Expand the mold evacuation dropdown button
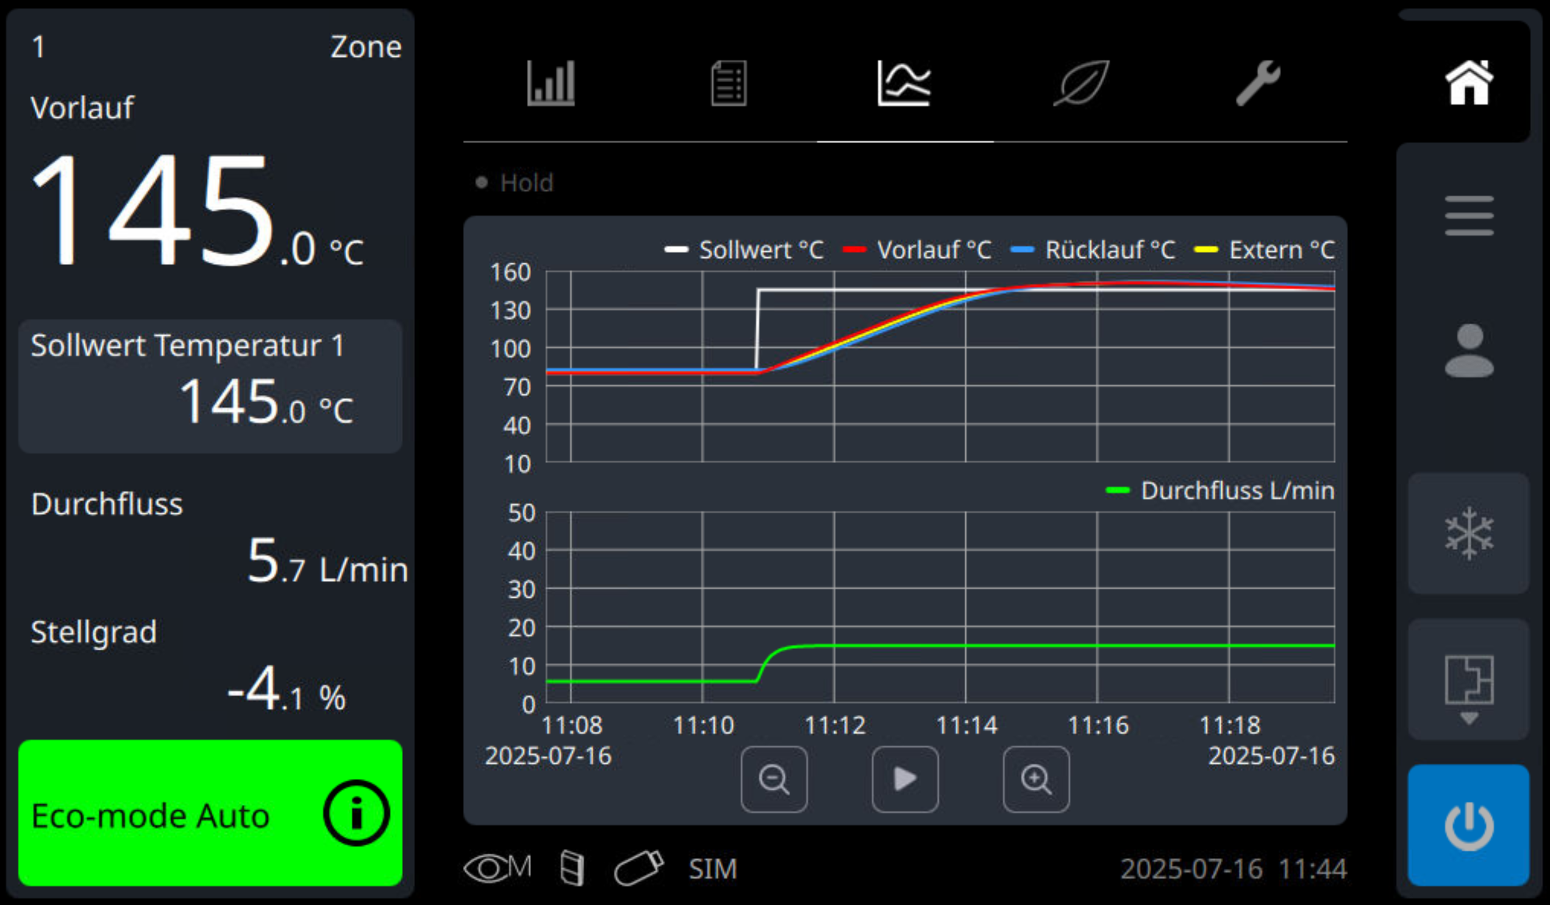The width and height of the screenshot is (1550, 905). (1469, 680)
